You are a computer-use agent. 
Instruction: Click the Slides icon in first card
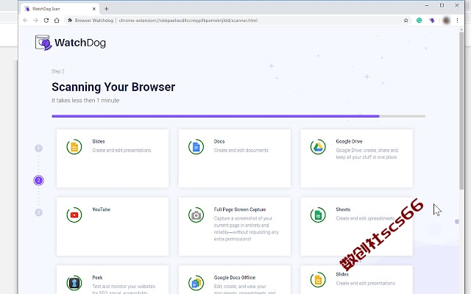click(x=74, y=147)
